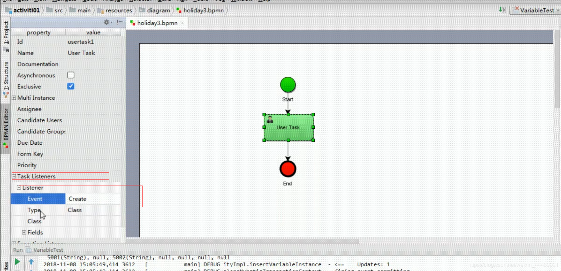Collapse the Task Listeners section
The height and width of the screenshot is (271, 561).
tap(14, 176)
